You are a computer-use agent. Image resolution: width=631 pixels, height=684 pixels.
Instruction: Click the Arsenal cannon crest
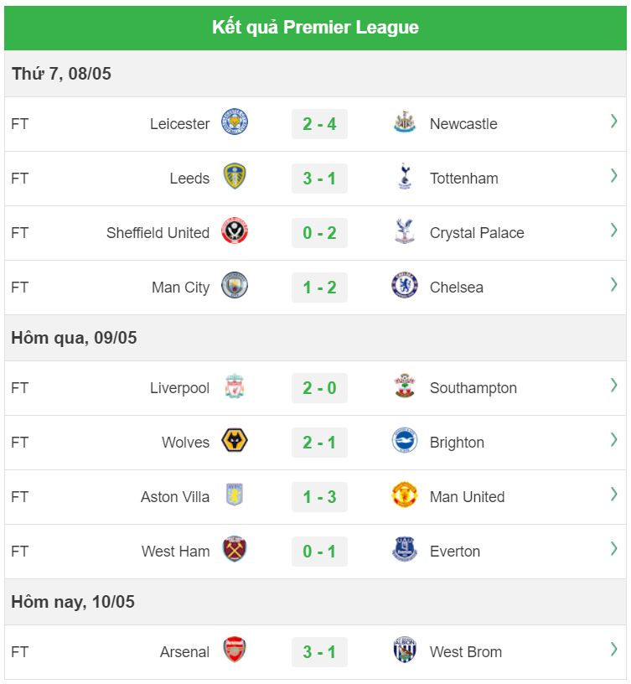pos(235,650)
